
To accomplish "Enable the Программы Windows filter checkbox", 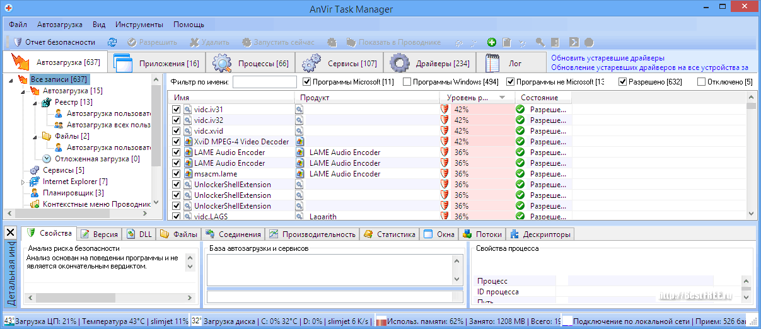I will click(x=407, y=82).
